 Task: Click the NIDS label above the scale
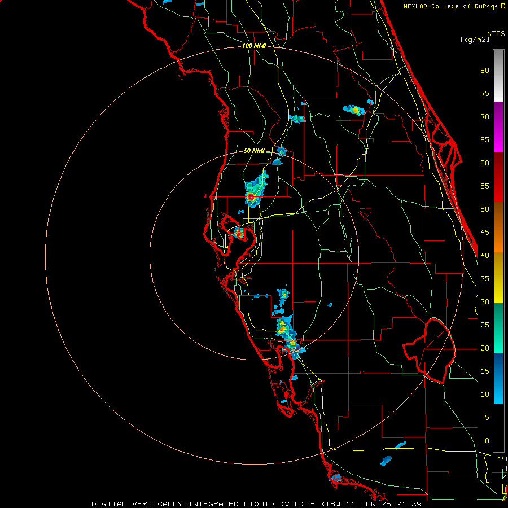coord(496,33)
